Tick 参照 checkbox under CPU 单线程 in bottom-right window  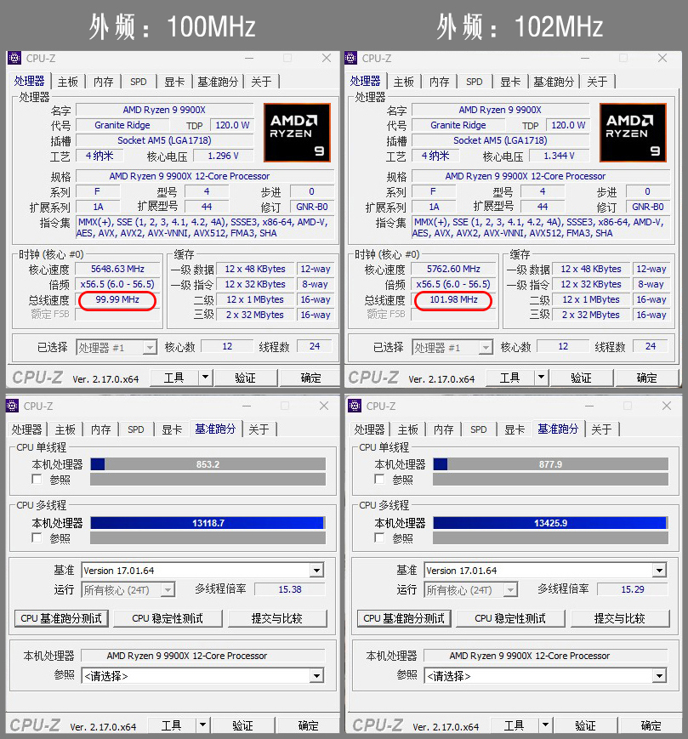(x=379, y=480)
